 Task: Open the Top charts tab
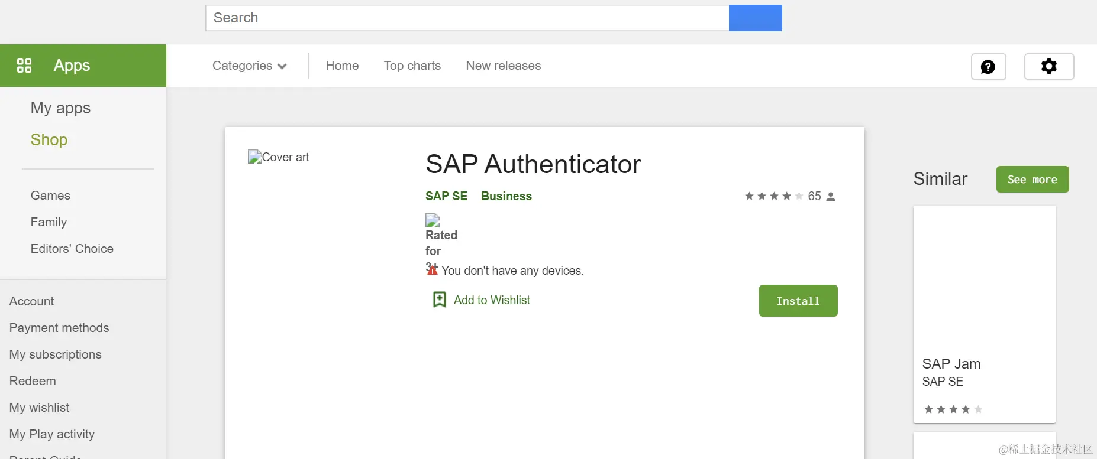pos(412,66)
